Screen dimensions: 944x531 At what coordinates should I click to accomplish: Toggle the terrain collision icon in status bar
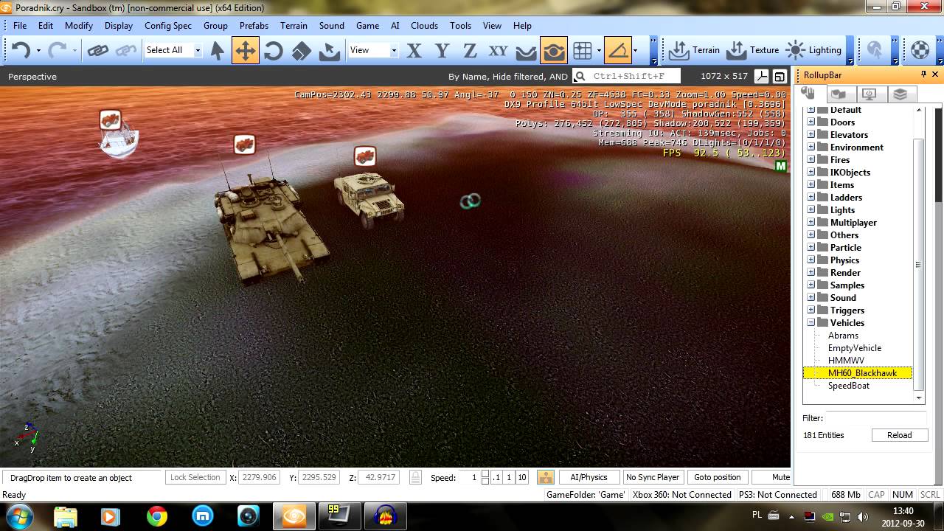coord(545,477)
